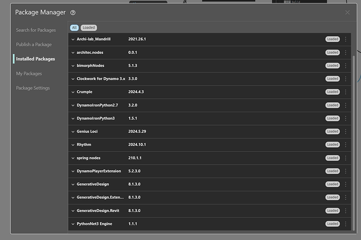Image resolution: width=361 pixels, height=240 pixels.
Task: Expand the DynamoIronPython2.7 package row
Action: [x=73, y=105]
